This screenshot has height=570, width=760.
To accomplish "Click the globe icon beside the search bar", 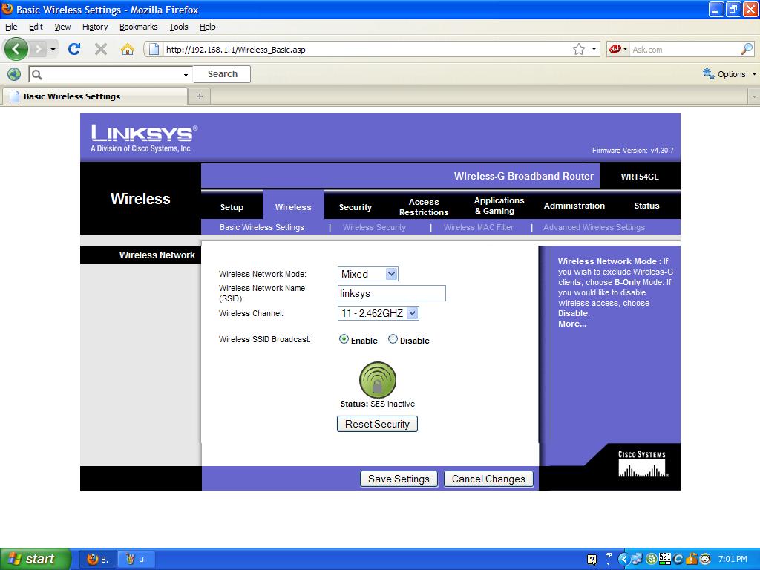I will 13,74.
